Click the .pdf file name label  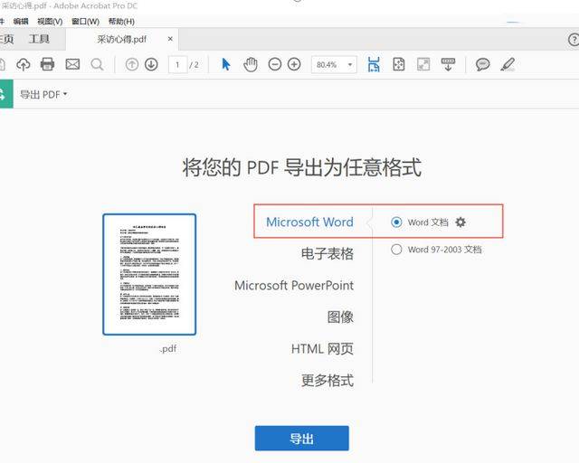click(x=168, y=349)
